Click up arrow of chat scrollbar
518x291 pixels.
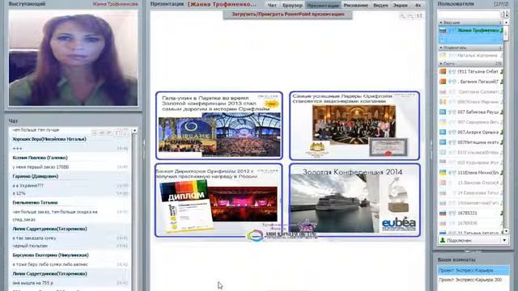coord(134,131)
